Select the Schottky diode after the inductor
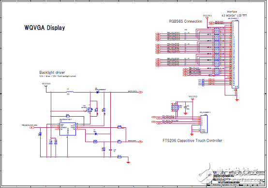 point(98,92)
